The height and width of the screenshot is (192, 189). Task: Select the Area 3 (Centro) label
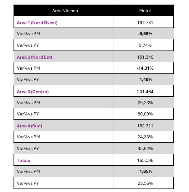tap(33, 92)
